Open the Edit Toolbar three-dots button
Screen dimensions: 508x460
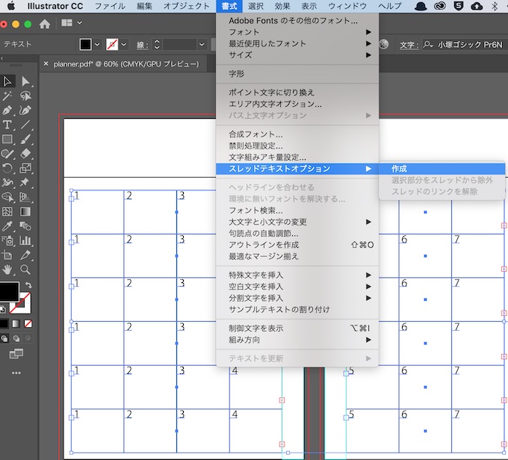pos(16,373)
